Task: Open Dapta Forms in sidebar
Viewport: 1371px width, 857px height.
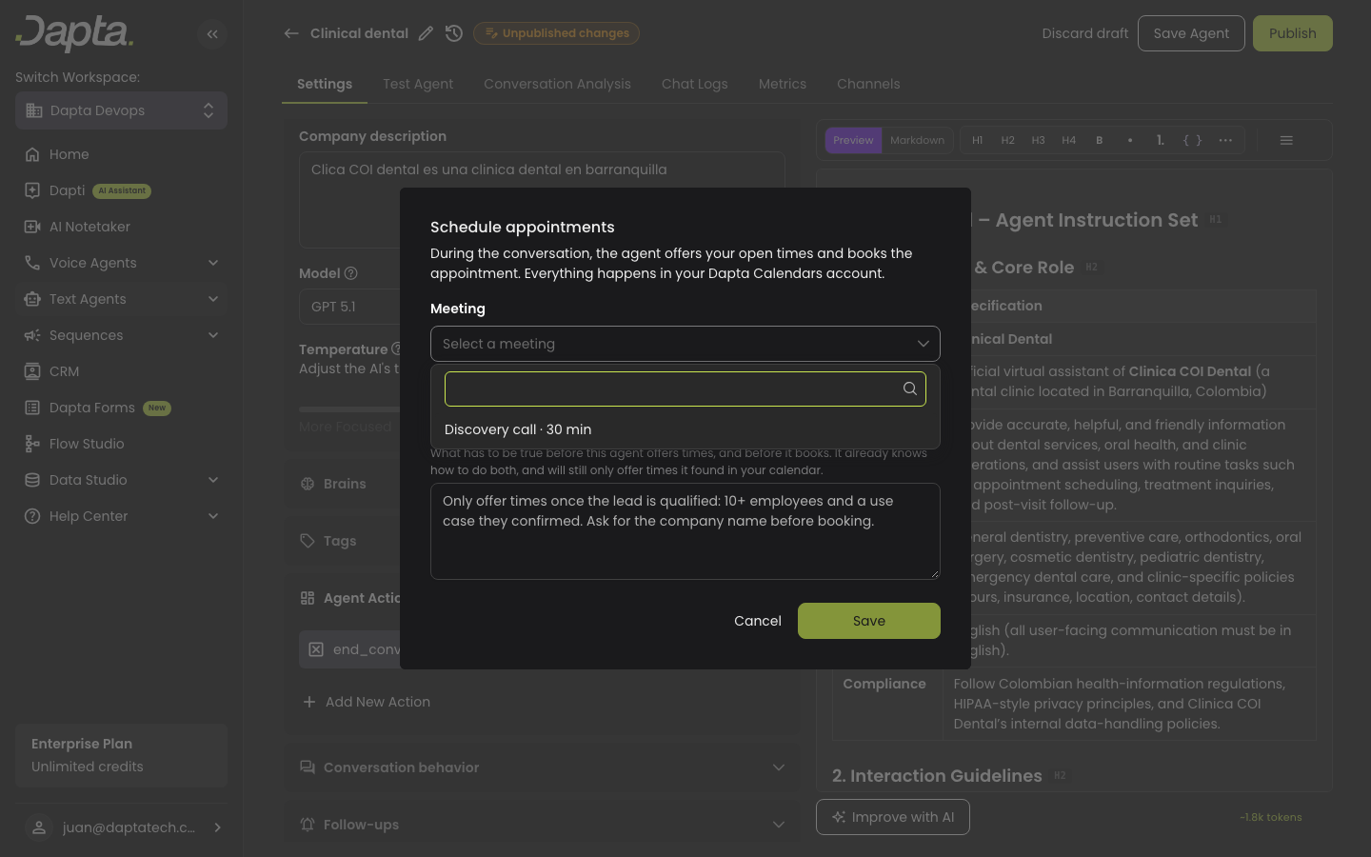Action: click(x=121, y=408)
